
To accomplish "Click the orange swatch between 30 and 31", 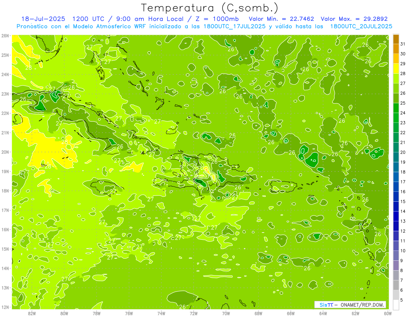I will click(396, 49).
